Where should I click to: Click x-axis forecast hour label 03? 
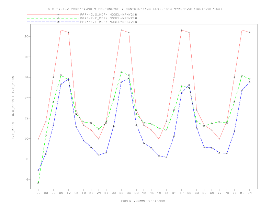click(x=46, y=193)
